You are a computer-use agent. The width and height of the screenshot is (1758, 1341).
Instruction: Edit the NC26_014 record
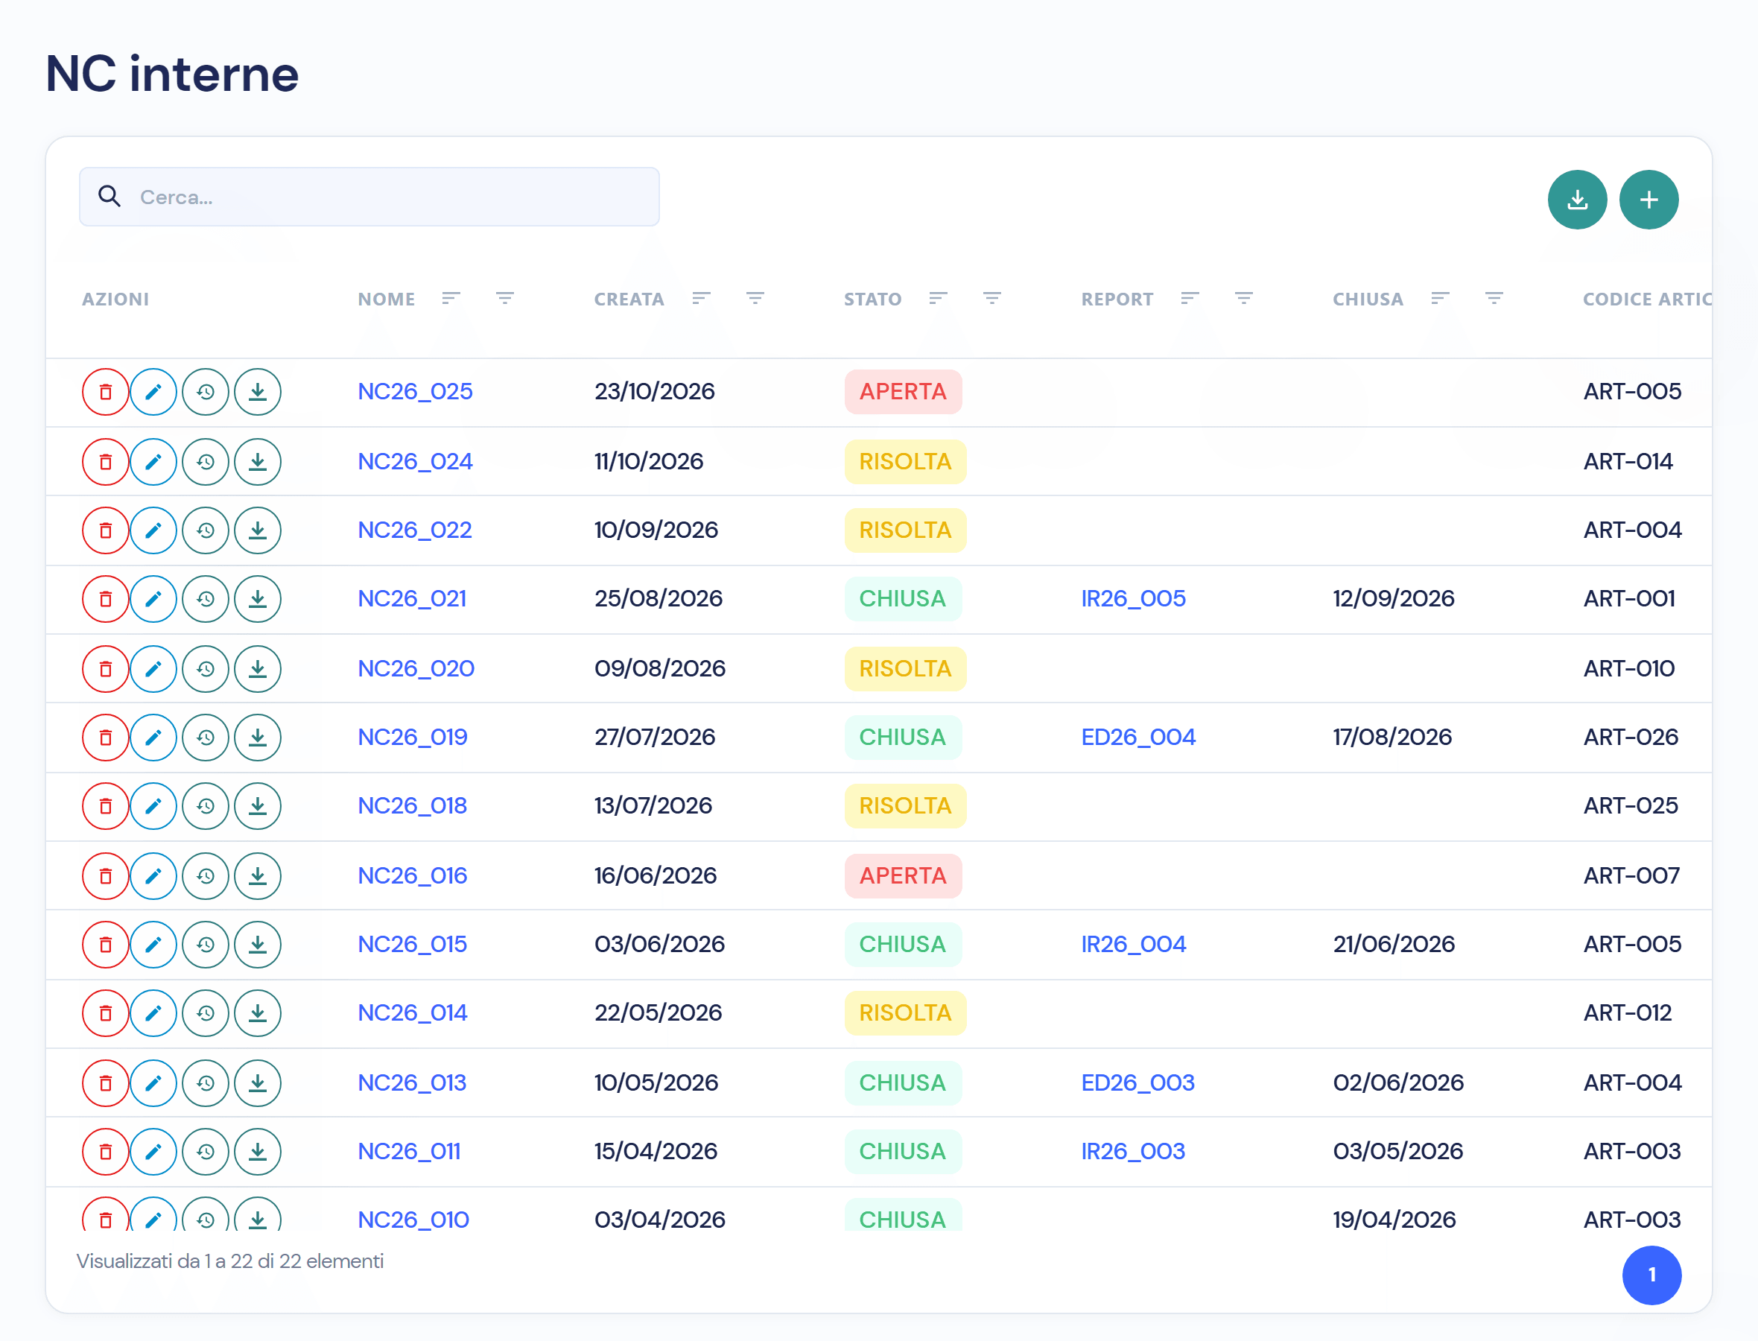(153, 1014)
